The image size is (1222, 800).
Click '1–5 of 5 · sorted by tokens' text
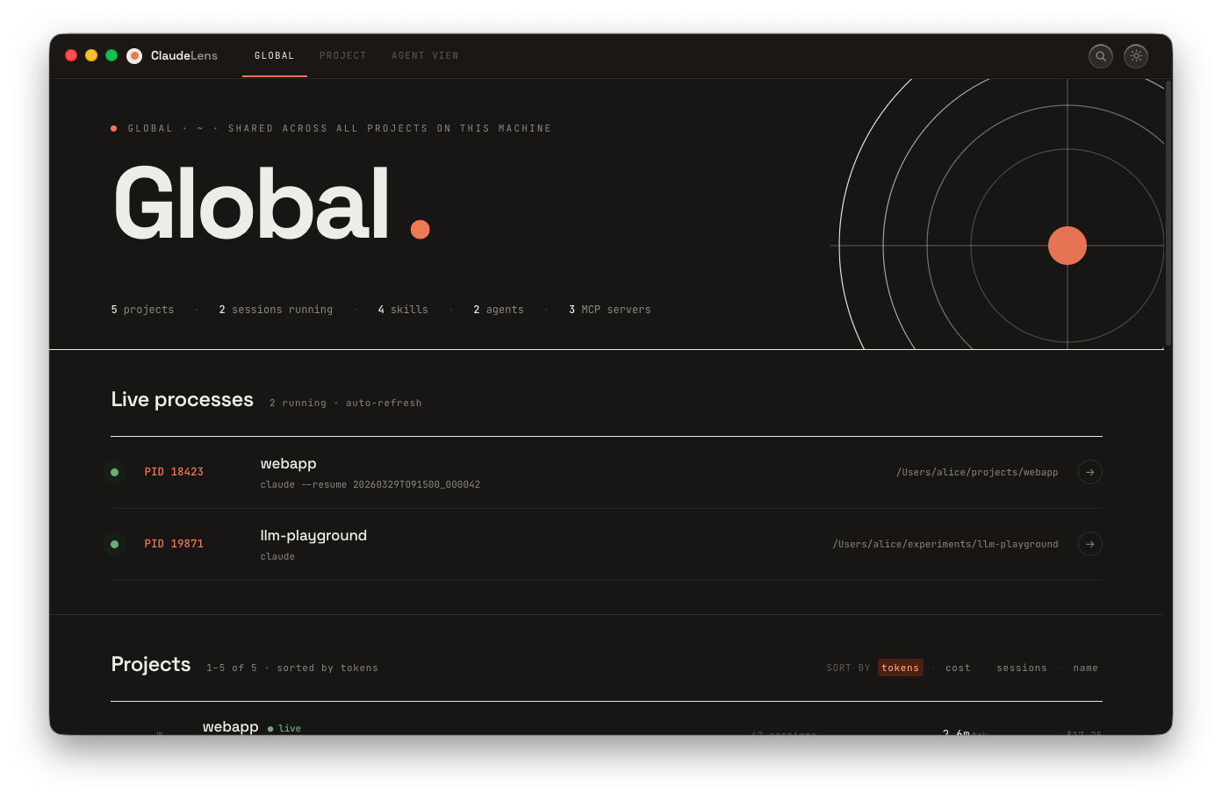[x=292, y=668]
